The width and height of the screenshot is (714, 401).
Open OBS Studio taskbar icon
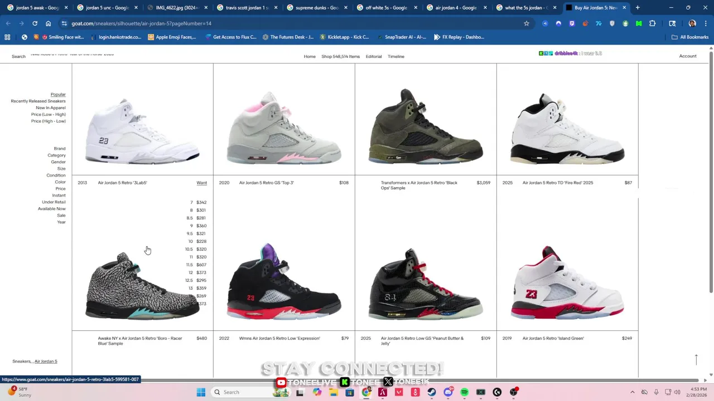(514, 392)
